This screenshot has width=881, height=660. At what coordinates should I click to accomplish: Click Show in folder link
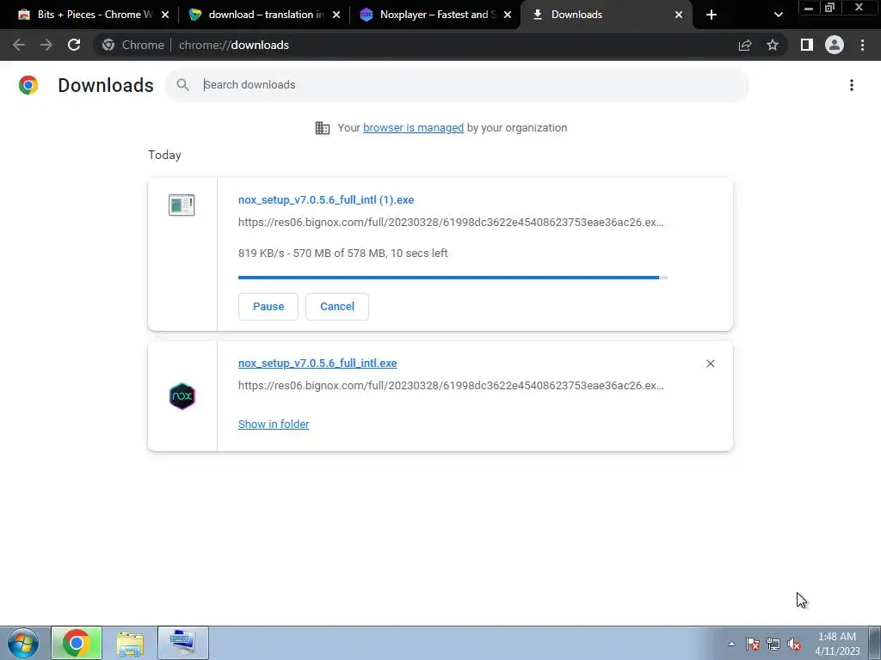(x=274, y=425)
